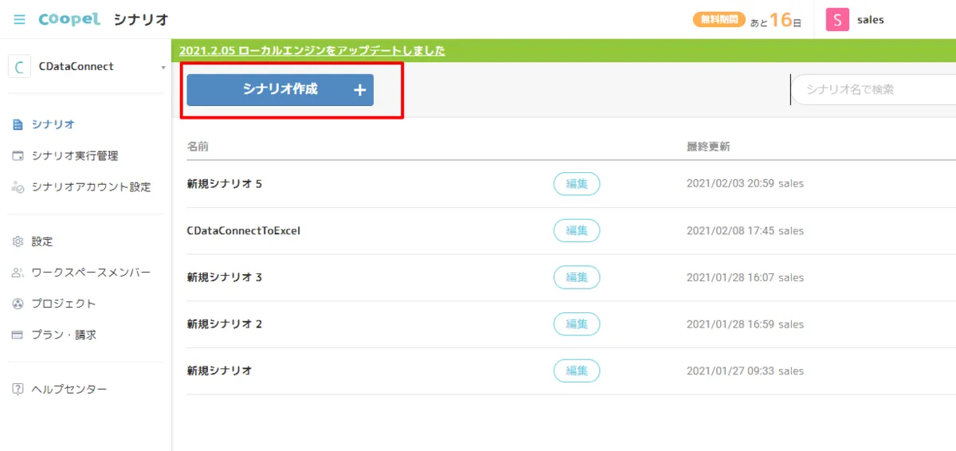Open シナリオアカウント設定 in sidebar

click(91, 187)
